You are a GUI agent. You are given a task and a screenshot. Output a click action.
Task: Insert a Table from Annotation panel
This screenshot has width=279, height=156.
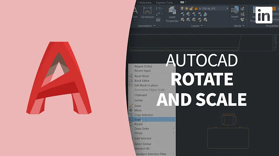click(158, 20)
